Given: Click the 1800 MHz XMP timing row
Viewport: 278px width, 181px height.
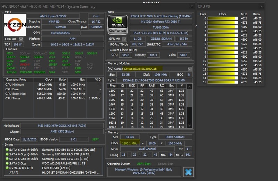Looking at the screenshot, I should 147,91.
